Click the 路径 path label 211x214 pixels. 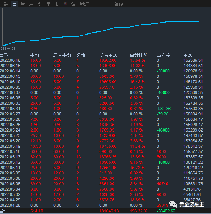click(118, 4)
